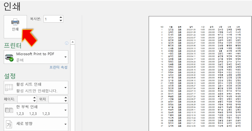The width and height of the screenshot is (252, 131).
Task: Decrease the 페이지 start value with down arrow
Action: [x=35, y=101]
